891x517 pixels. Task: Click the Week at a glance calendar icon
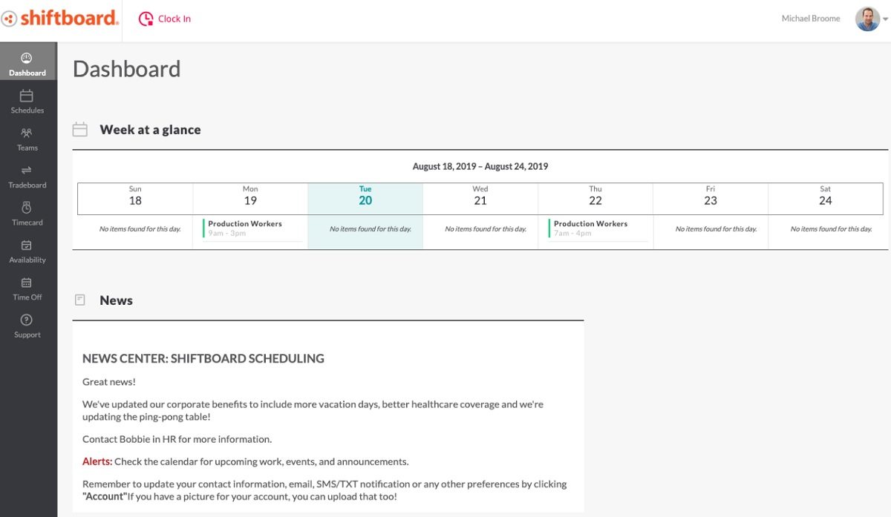(79, 128)
